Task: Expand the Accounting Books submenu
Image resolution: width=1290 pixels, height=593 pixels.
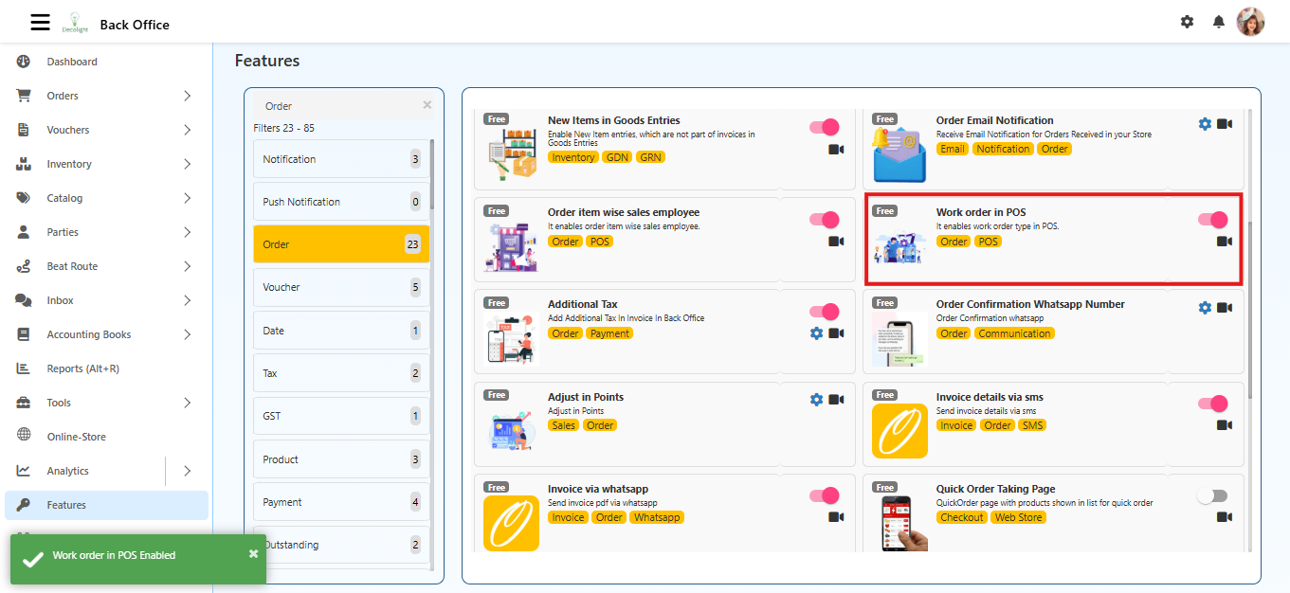Action: point(187,334)
